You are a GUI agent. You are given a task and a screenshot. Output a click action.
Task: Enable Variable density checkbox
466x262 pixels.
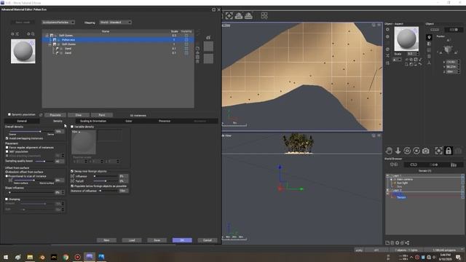pos(72,127)
